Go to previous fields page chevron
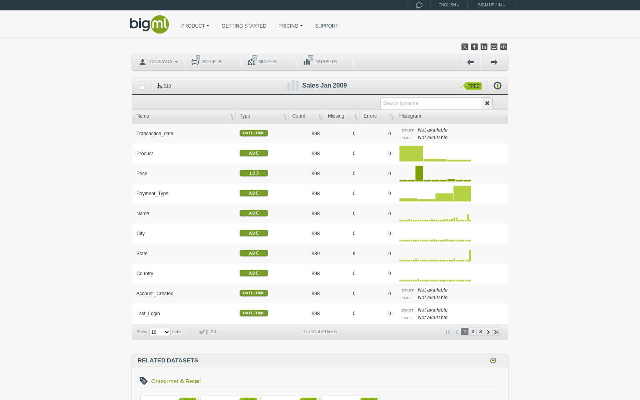This screenshot has height=400, width=640. click(457, 332)
